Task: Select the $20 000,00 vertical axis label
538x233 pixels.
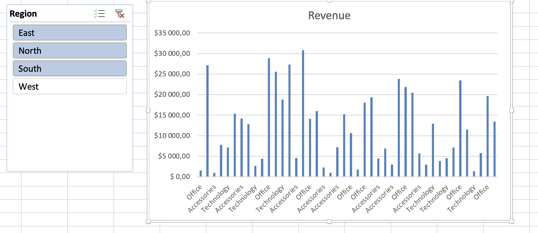Action: click(172, 94)
